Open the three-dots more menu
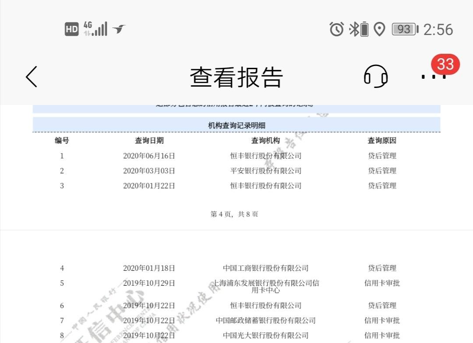 click(434, 77)
